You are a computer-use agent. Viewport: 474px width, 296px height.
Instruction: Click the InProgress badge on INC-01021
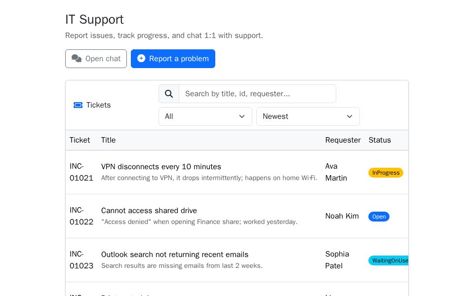tap(386, 173)
